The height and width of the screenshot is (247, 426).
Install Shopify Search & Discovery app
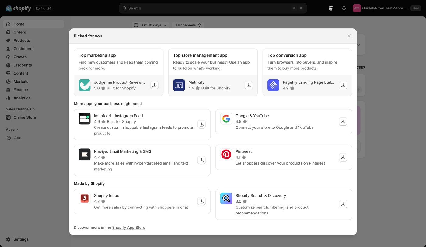(343, 204)
